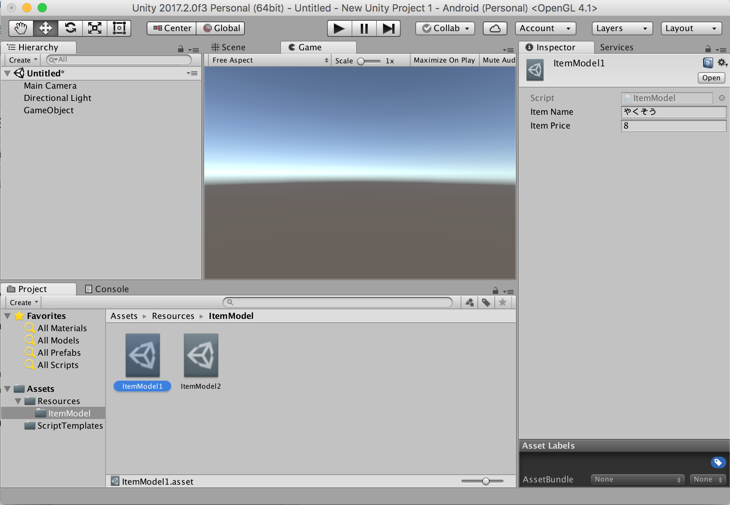Collapse the Favorites section

(7, 316)
